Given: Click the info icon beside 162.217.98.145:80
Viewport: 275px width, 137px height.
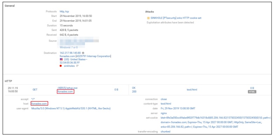Looking at the screenshot, I should 83,53.
